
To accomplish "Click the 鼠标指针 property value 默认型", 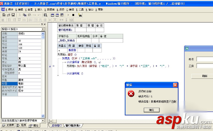I will [x=29, y=65].
